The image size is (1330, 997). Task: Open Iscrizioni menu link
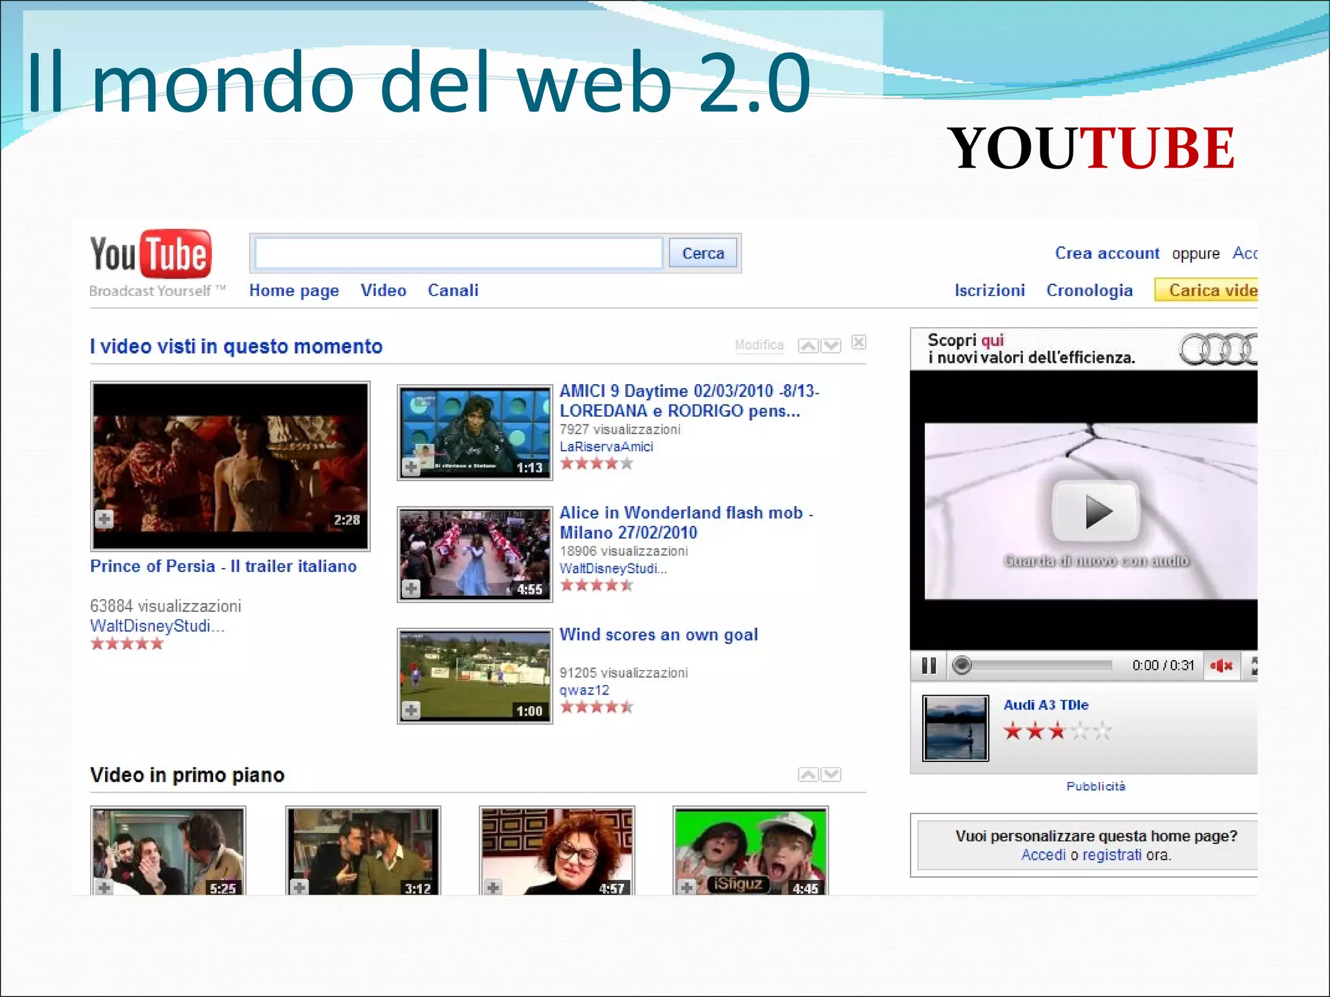pos(990,290)
